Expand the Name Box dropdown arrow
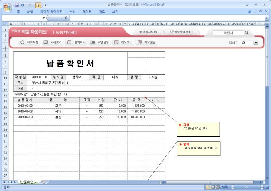This screenshot has height=191, width=271. coord(44,18)
